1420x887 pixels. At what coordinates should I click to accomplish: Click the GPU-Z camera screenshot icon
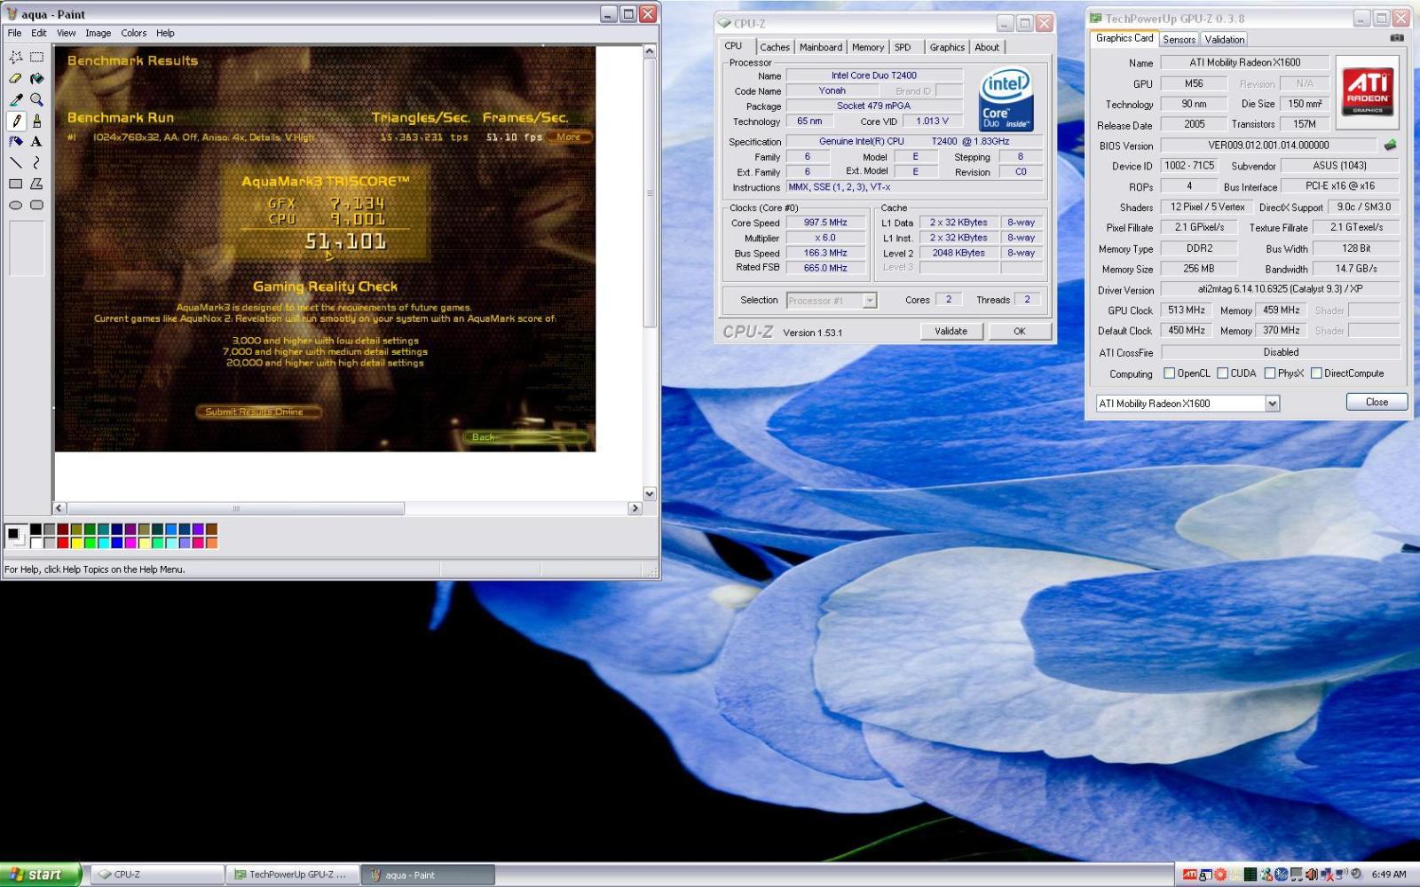pos(1397,38)
